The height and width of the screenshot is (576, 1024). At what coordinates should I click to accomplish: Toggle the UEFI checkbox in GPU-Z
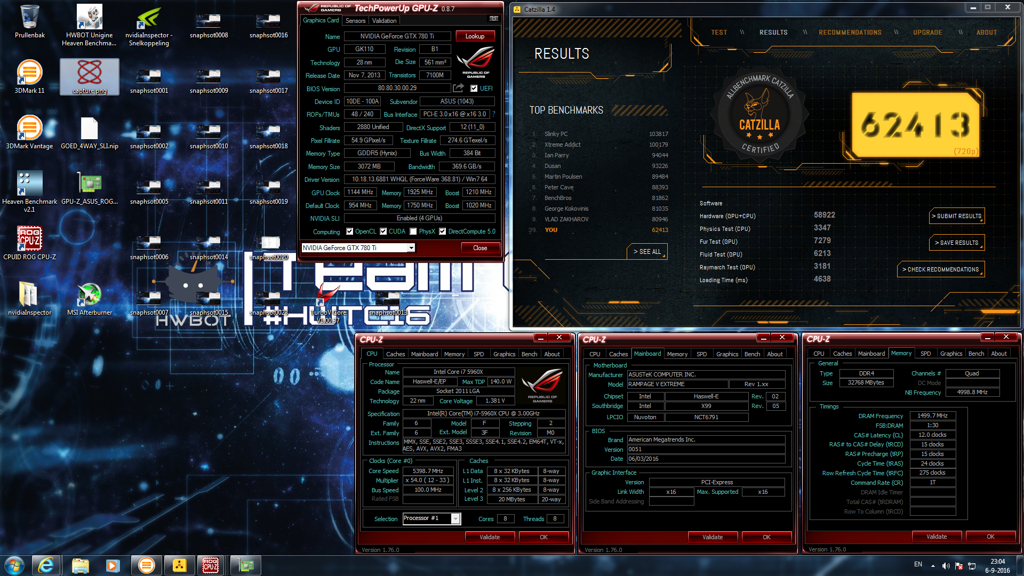pyautogui.click(x=474, y=89)
